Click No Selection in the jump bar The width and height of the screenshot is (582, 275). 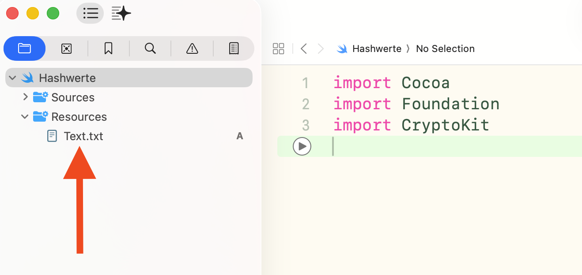click(x=445, y=48)
